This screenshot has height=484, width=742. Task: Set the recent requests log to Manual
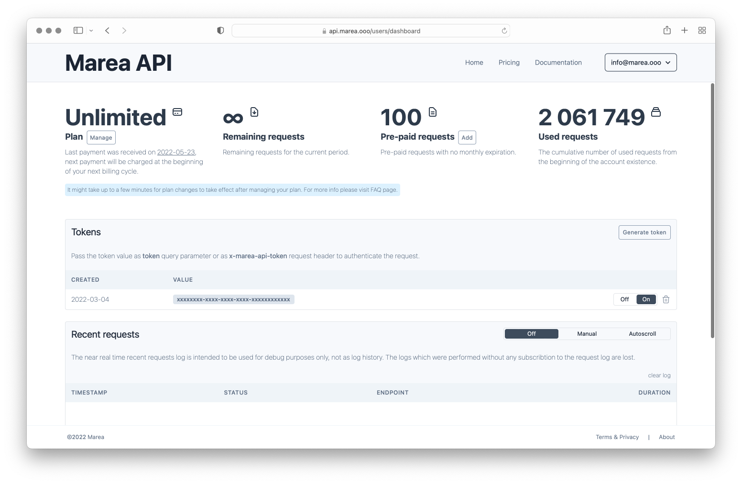pos(587,334)
